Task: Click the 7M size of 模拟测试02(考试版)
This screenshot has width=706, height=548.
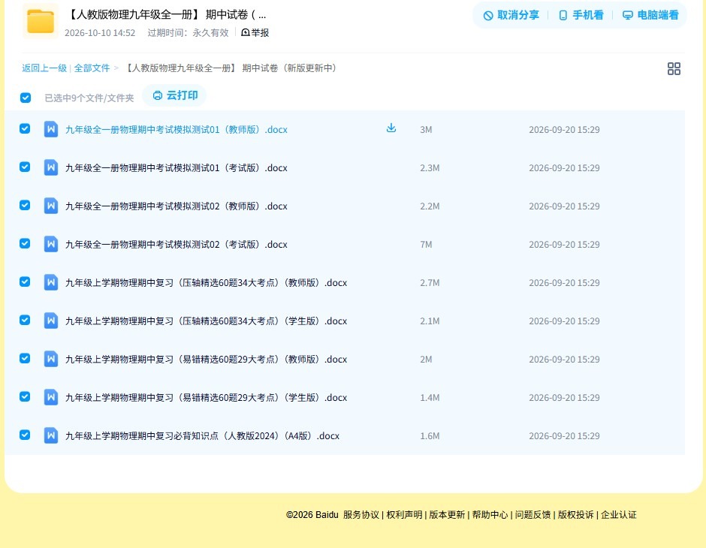Action: click(426, 244)
